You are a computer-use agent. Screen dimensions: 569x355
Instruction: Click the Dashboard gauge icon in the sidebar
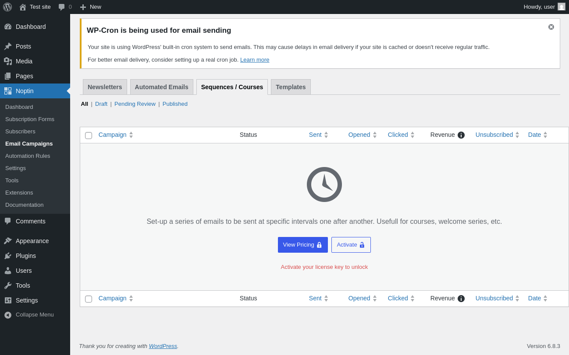coord(8,27)
